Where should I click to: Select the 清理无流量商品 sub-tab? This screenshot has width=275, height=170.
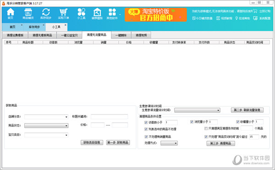(97, 35)
